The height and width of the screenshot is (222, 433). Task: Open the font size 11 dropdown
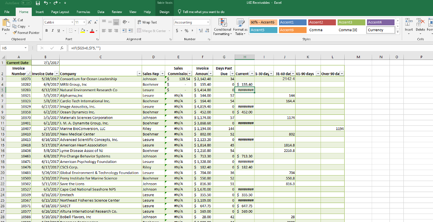click(85, 22)
